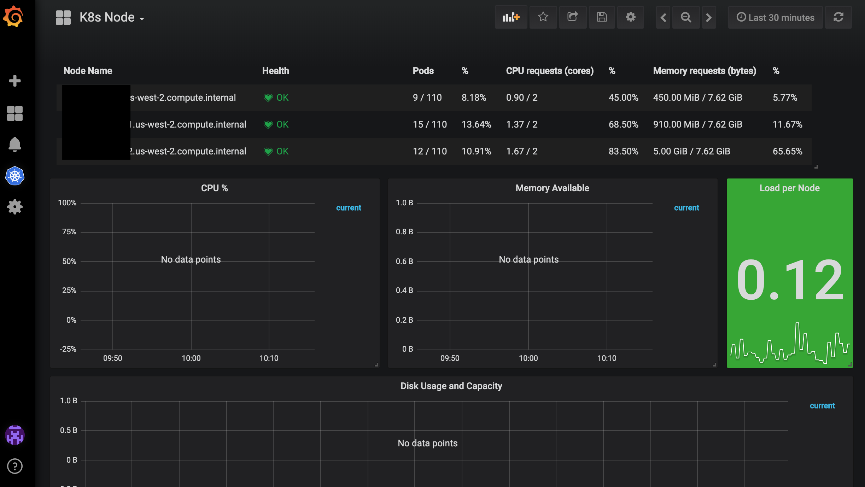Star this dashboard as favorite
Screen dimensions: 865x487
pos(543,17)
